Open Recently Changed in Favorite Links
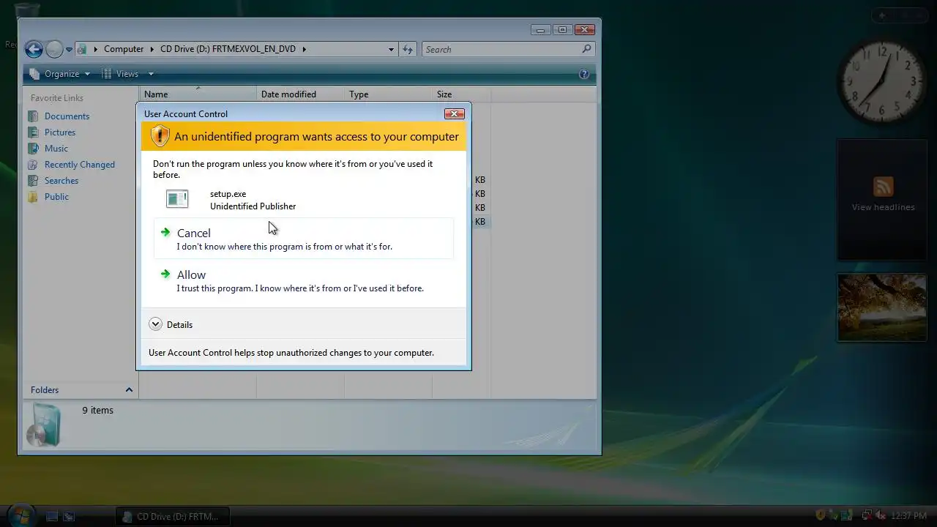 coord(80,165)
